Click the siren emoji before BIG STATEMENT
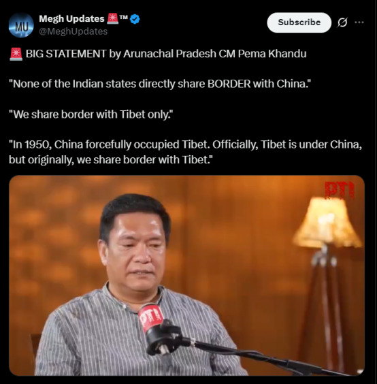This screenshot has width=377, height=384. 16,54
